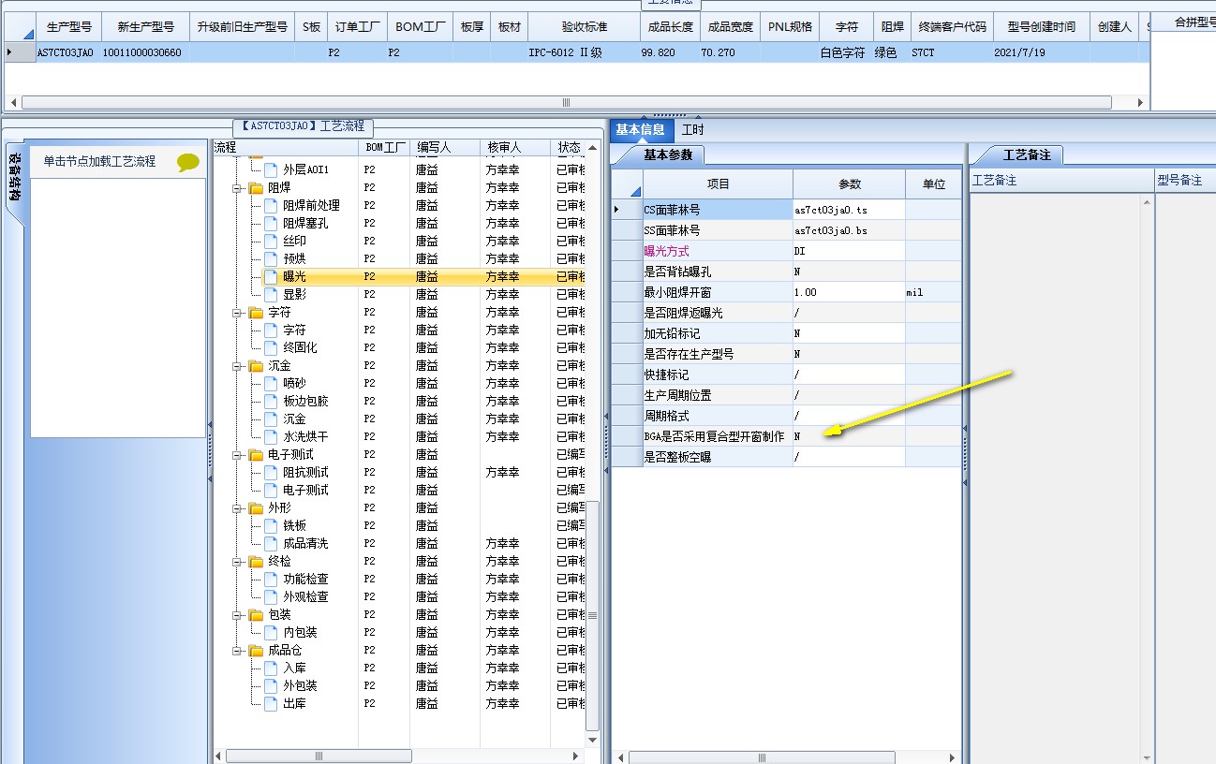1216x764 pixels.
Task: Click the 沉金 folder icon in tree
Action: coord(256,366)
